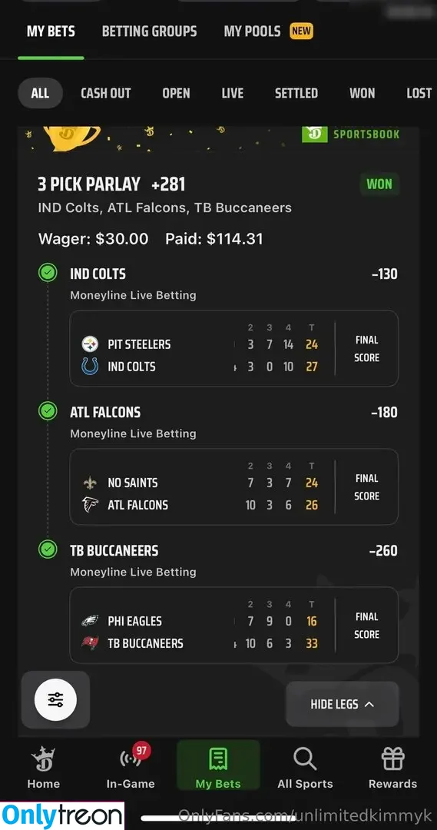Viewport: 437px width, 830px height.
Task: Tap the PIT Steelers logo
Action: (x=90, y=344)
